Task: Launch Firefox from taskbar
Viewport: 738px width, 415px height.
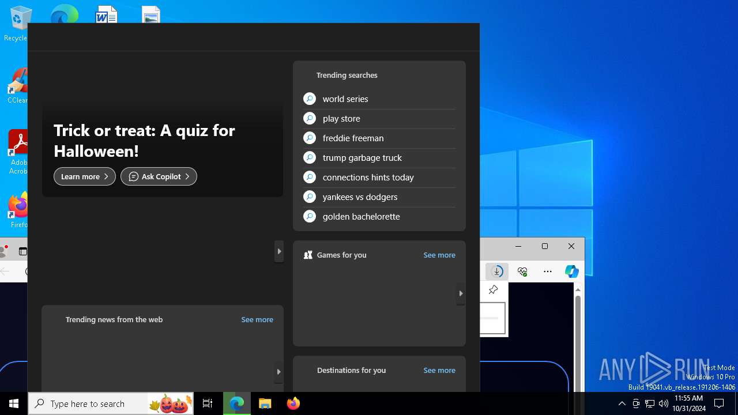Action: click(x=293, y=403)
